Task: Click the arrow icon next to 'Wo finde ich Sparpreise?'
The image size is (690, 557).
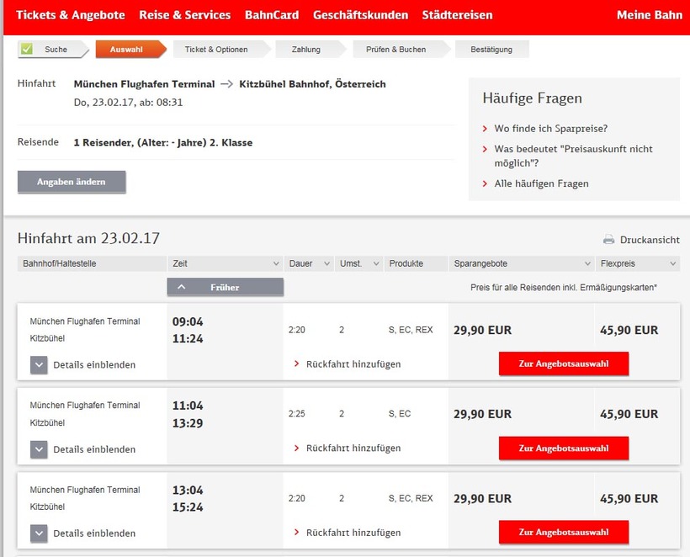Action: [486, 129]
